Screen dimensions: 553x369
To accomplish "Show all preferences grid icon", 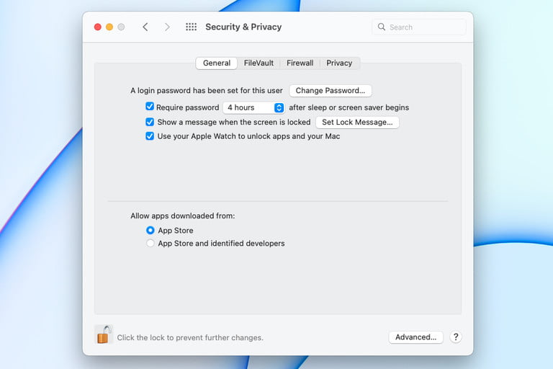I will [191, 27].
